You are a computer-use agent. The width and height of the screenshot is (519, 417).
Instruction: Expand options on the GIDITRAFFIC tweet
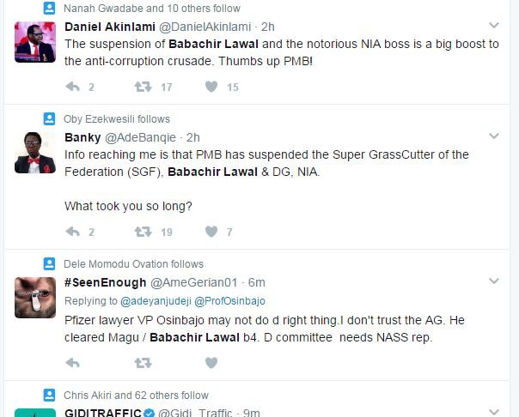point(494,412)
